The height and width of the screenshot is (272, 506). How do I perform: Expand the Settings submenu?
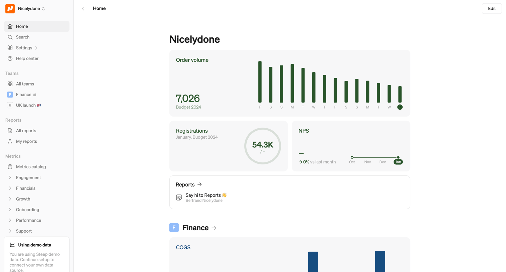pos(36,48)
